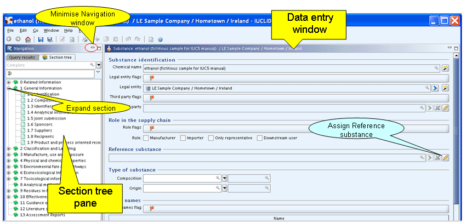Switch to the Query results tab
Screen dimensions: 466x223
[22, 58]
